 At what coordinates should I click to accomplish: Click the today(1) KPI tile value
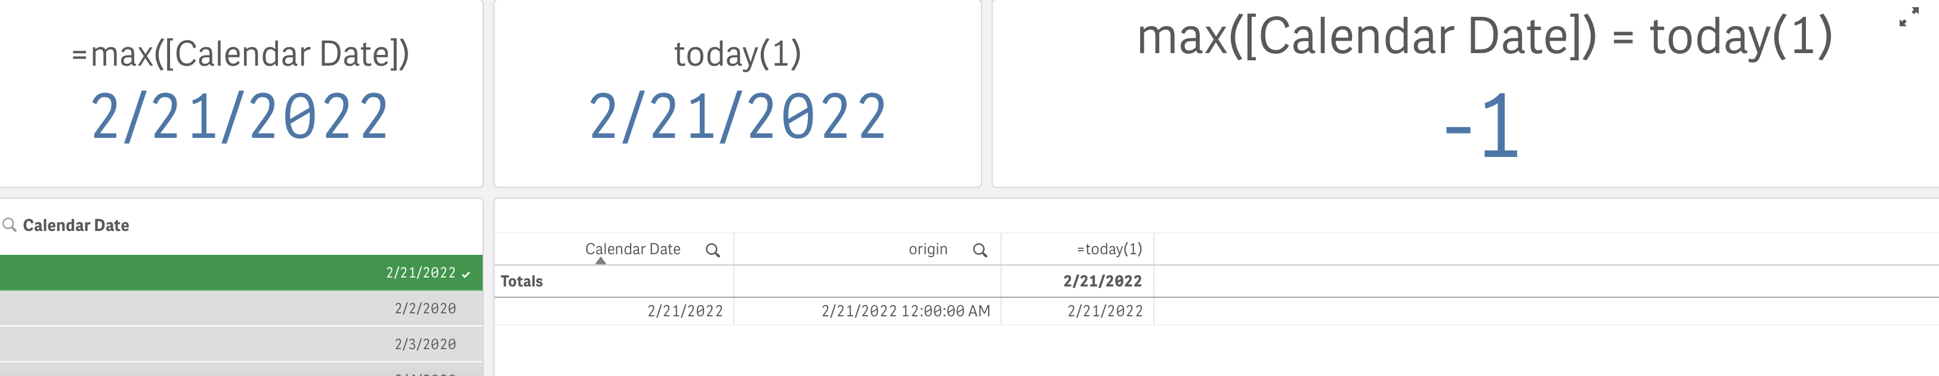(737, 117)
